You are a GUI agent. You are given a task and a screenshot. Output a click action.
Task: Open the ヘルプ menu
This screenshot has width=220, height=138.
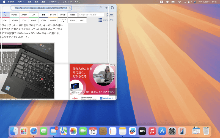(x=78, y=2)
